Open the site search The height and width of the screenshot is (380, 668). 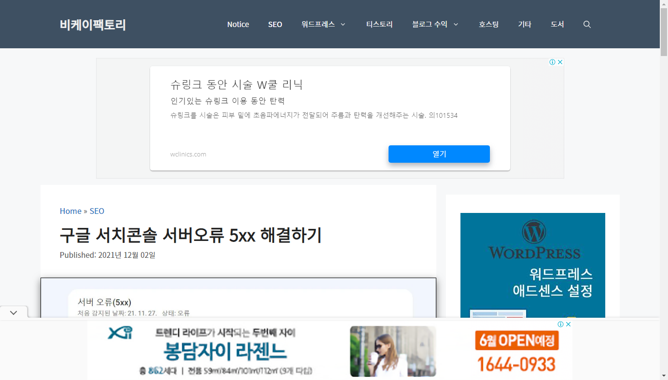587,24
